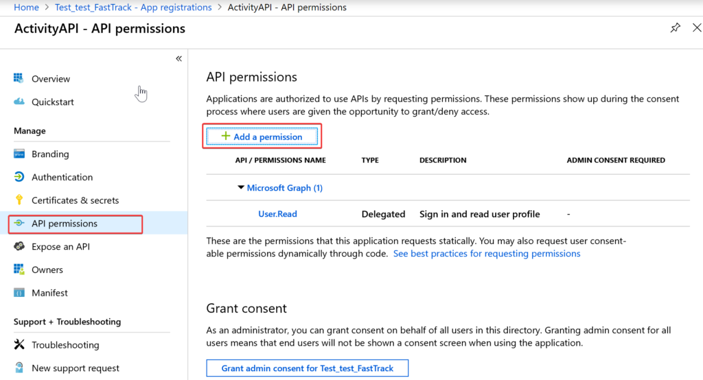Viewport: 703px width, 380px height.
Task: Close the API permissions blade
Action: point(697,28)
